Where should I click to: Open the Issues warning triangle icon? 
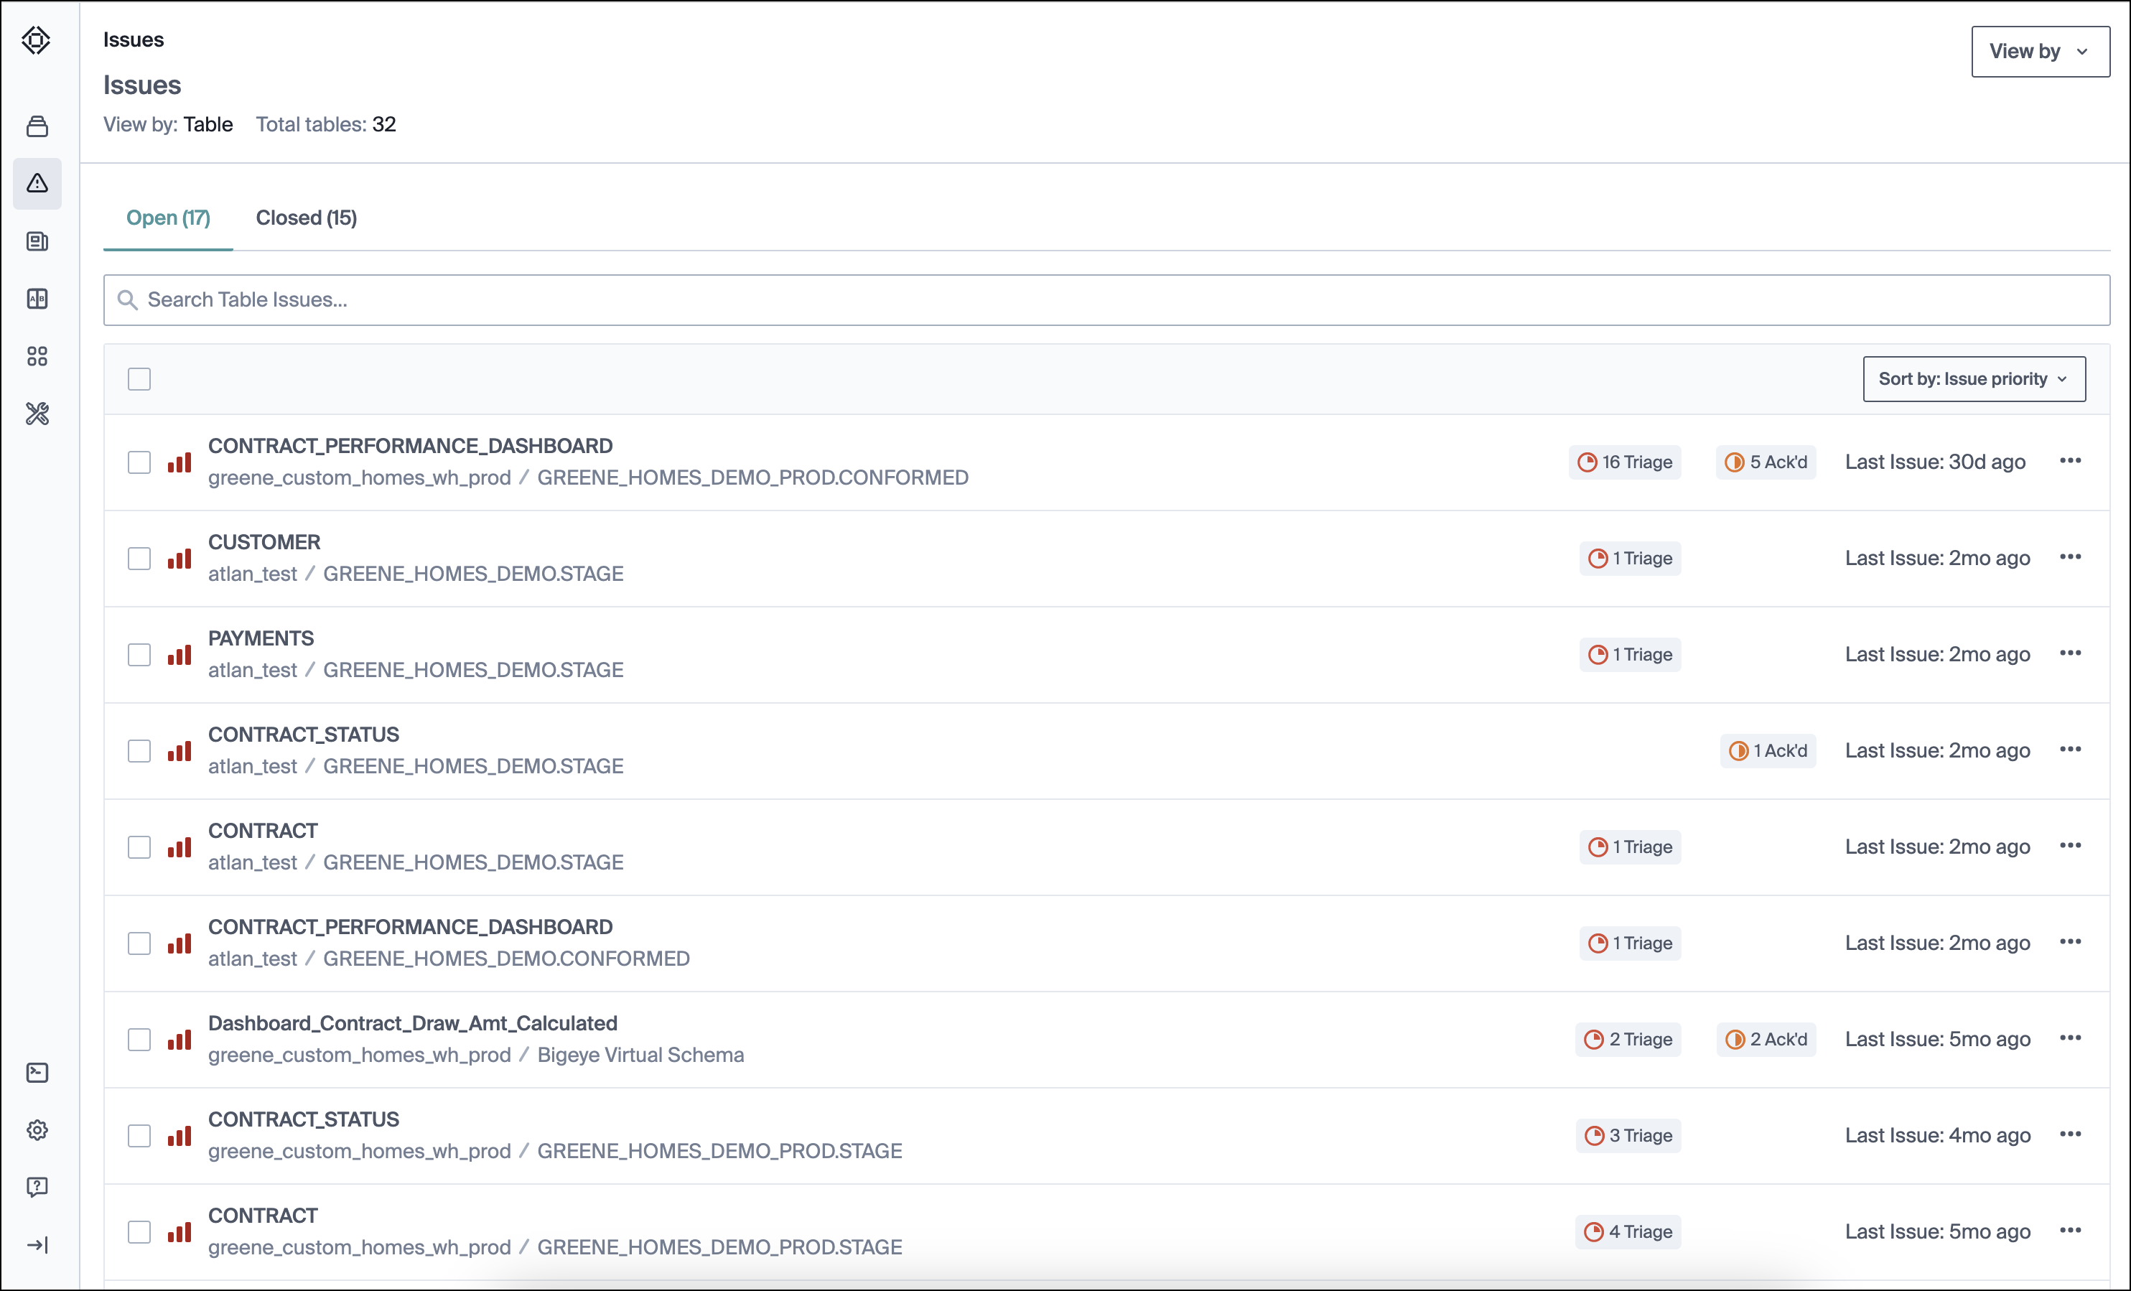coord(37,183)
